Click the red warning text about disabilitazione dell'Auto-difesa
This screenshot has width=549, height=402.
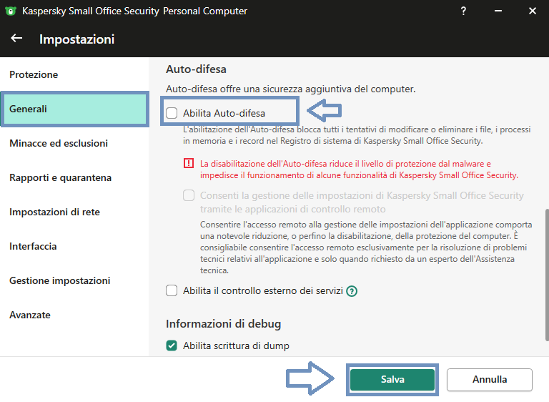pos(359,170)
